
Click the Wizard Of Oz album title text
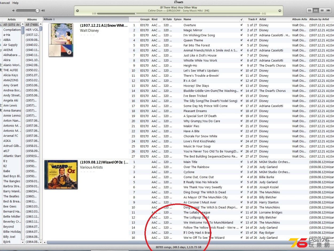pos(104,162)
